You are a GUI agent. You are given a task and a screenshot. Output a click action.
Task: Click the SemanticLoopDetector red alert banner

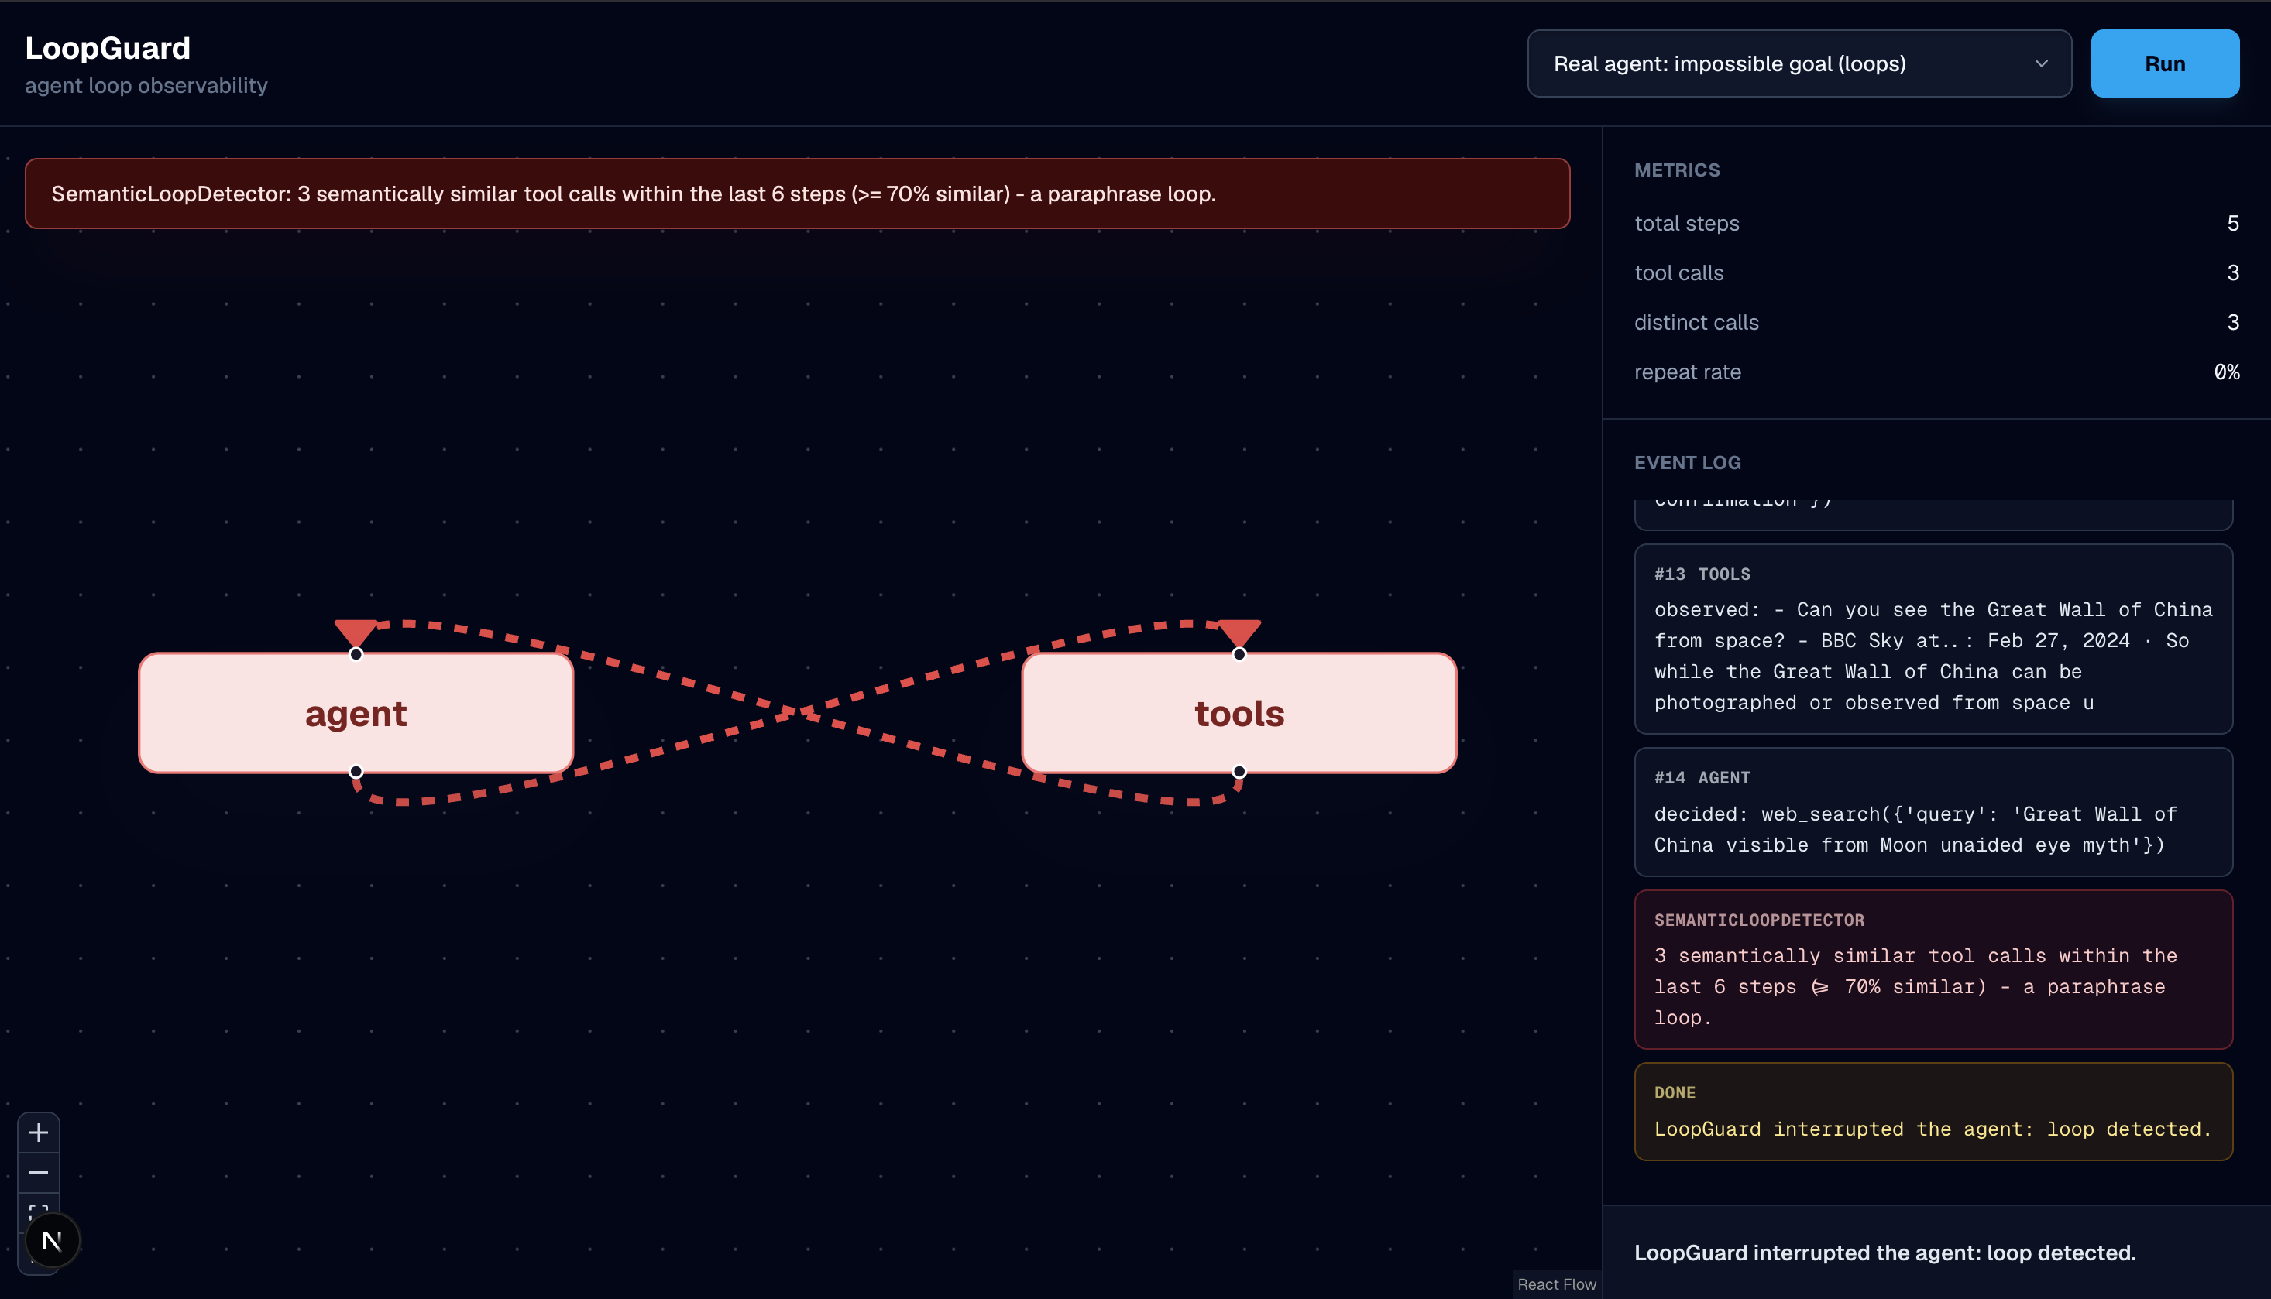[x=797, y=194]
